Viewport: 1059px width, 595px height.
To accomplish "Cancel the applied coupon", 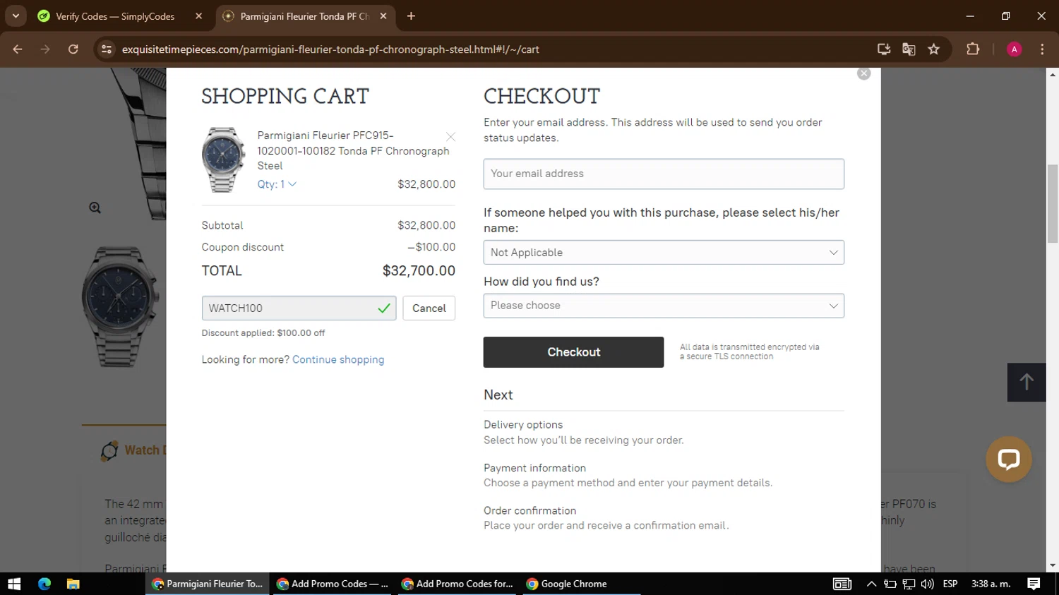I will coord(429,308).
